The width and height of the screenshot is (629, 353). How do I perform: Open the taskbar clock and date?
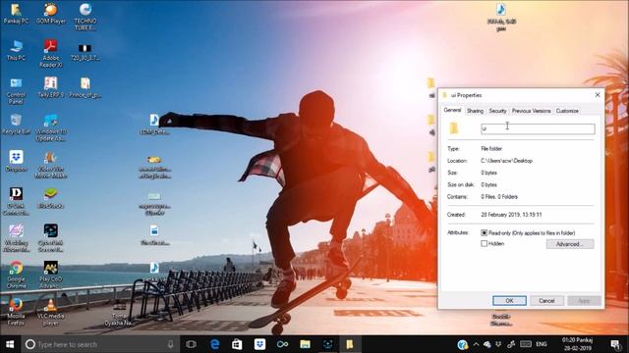[577, 344]
